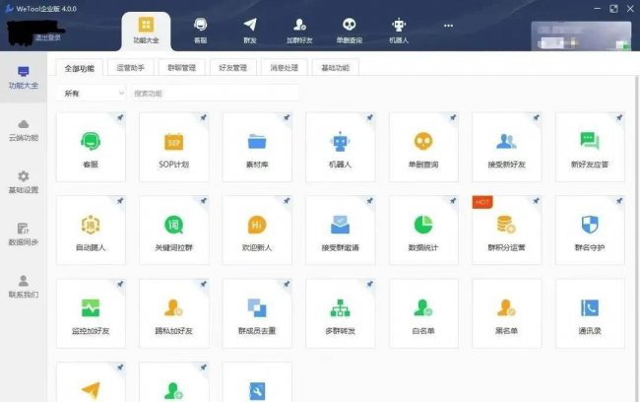Toggle the pin on the 素材库 card
Image resolution: width=640 pixels, height=402 pixels.
coord(287,117)
